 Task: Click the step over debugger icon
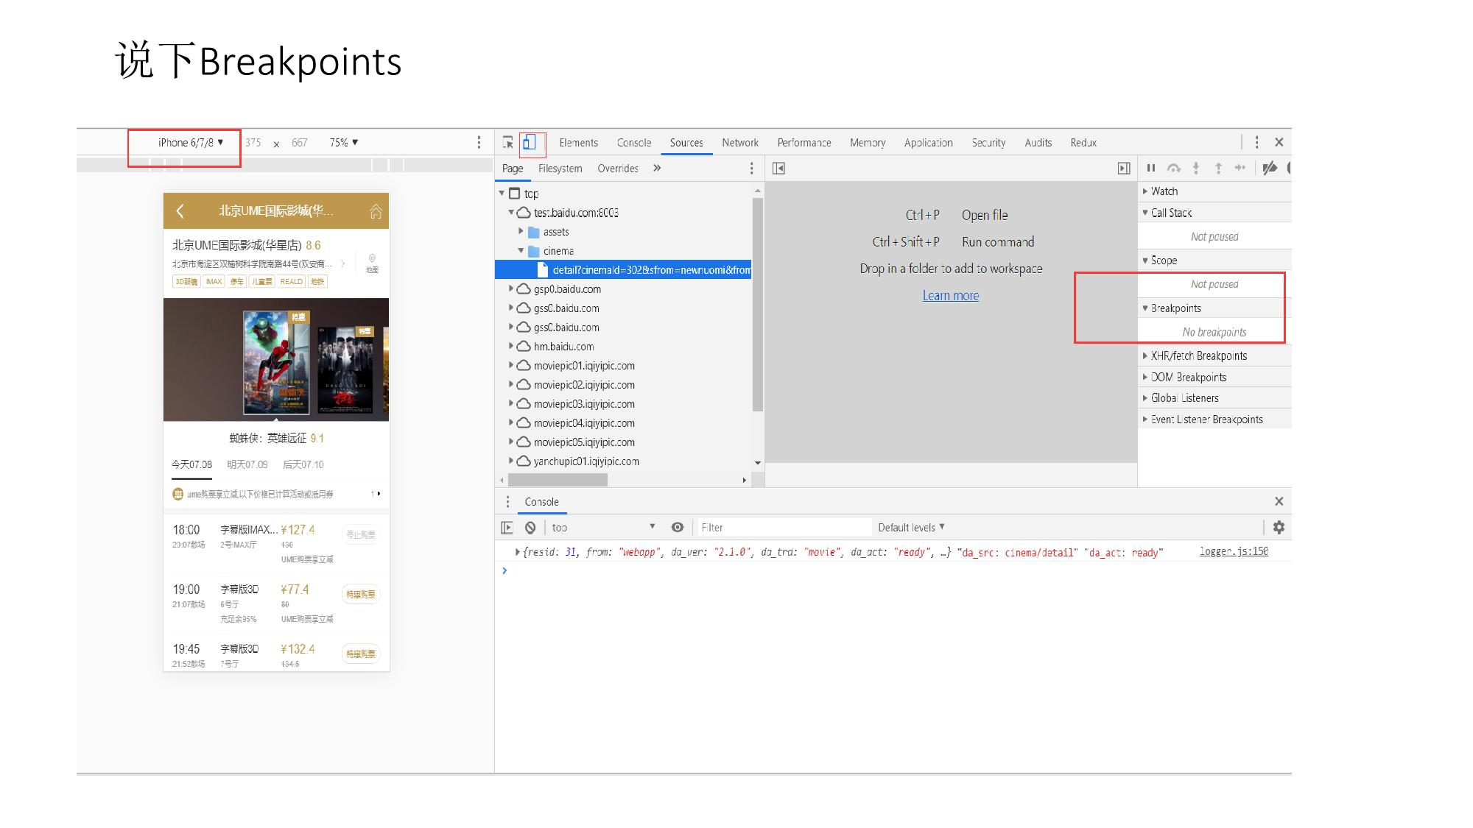(x=1174, y=169)
